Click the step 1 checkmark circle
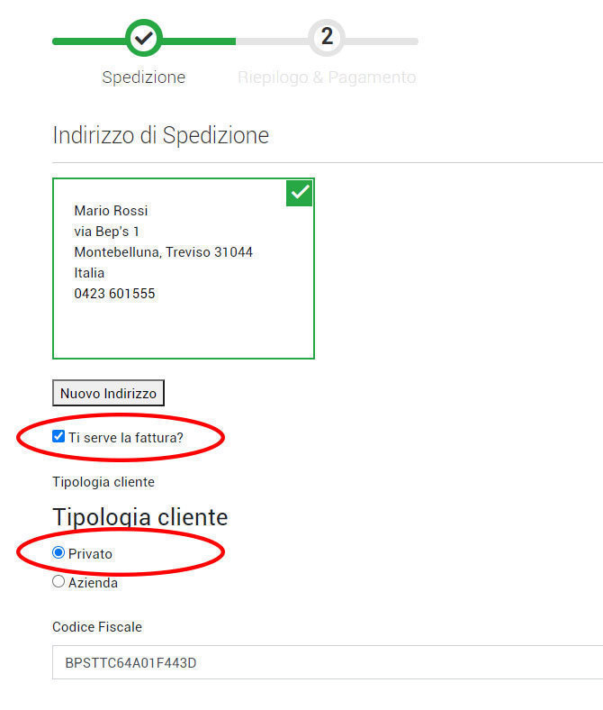 (144, 39)
